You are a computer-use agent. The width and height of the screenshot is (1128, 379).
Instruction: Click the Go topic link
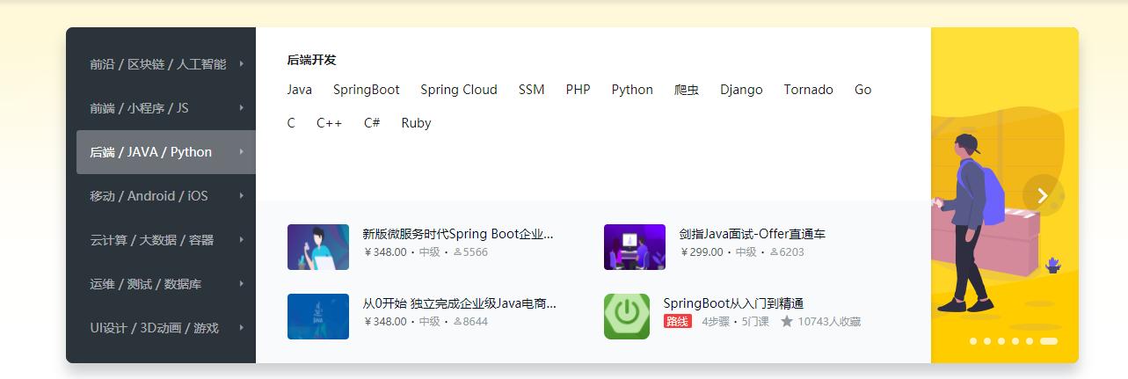[863, 90]
